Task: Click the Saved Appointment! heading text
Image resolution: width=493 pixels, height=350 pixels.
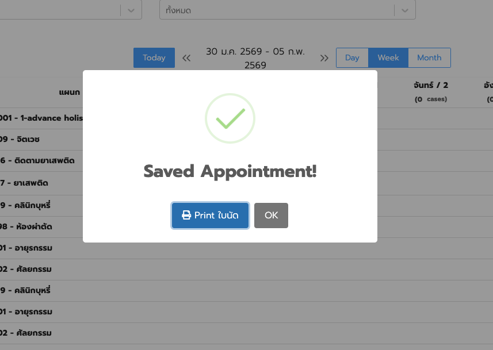Action: coord(230,171)
